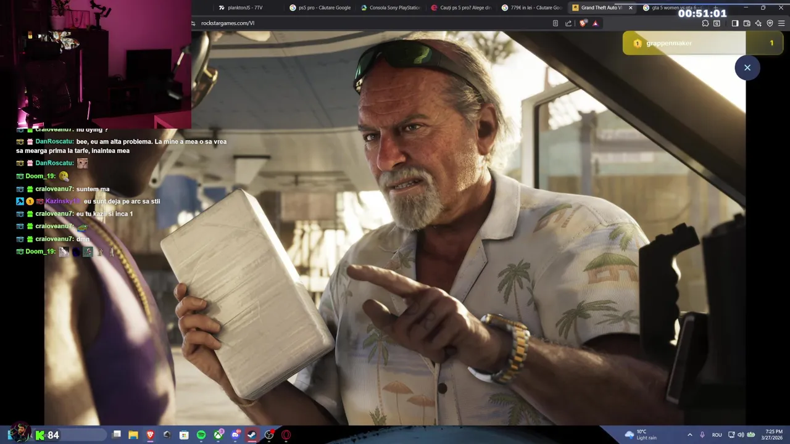Click the craioveanu7 'dmn' chat message
Viewport: 790px width, 444px height.
tap(83, 239)
